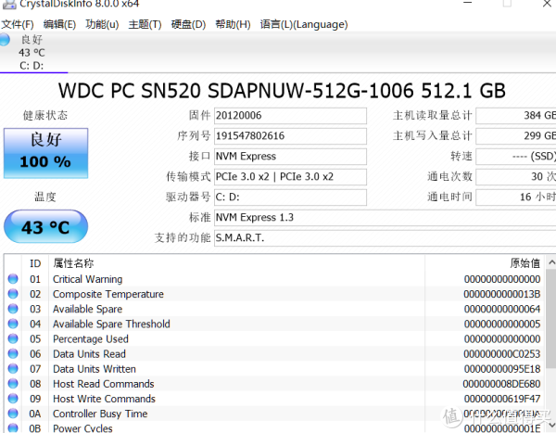Select the Controller Busy Time attribute name
556x433 pixels.
tap(100, 414)
